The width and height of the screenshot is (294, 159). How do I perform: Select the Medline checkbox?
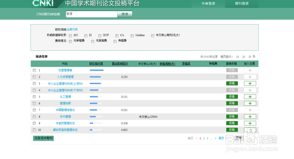coord(132,36)
